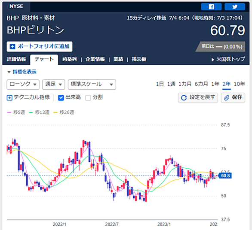The image size is (252, 230).
Task: Open the ローソク chart type dropdown
Action: pyautogui.click(x=23, y=85)
